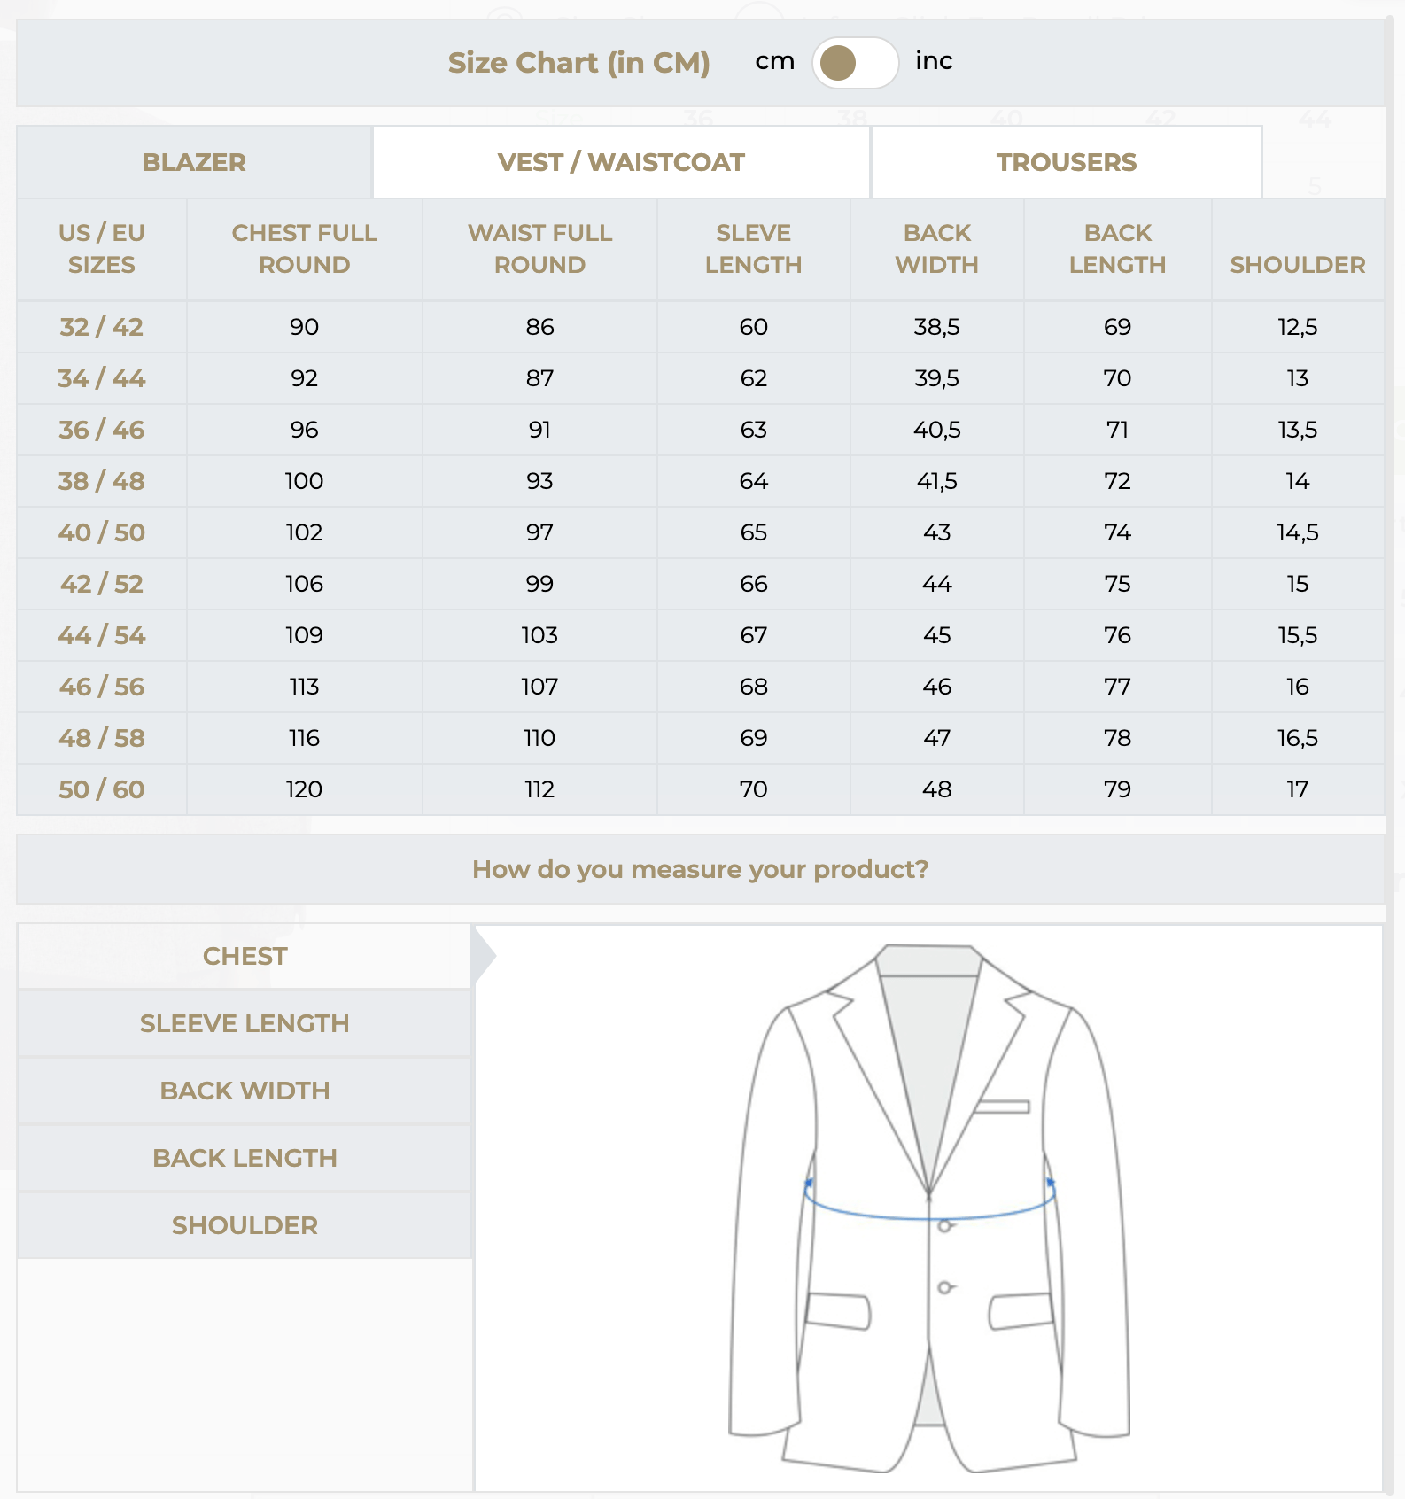Select size row '48 / 58'
Screen dimensions: 1405x1499
click(x=701, y=738)
